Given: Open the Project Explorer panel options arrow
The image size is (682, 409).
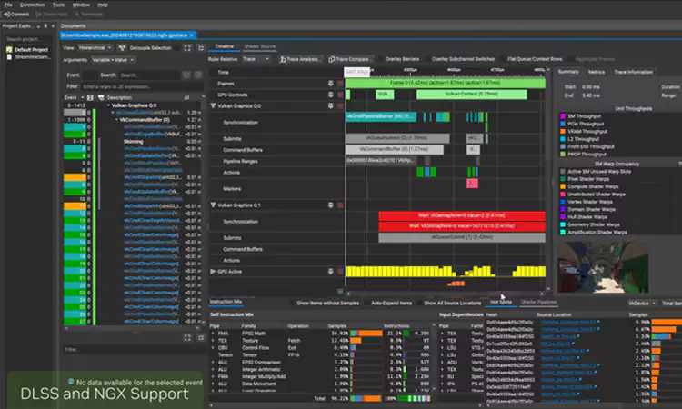Looking at the screenshot, I should [x=38, y=26].
